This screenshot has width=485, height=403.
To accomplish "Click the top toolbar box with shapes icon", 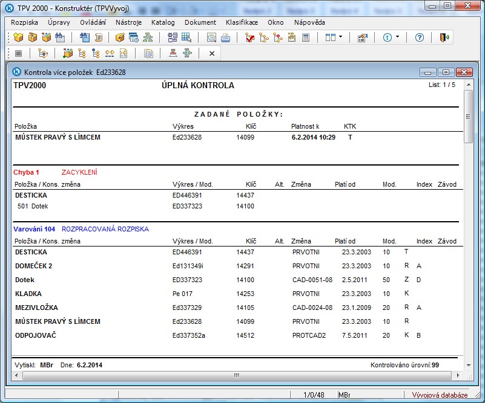I will pyautogui.click(x=47, y=37).
